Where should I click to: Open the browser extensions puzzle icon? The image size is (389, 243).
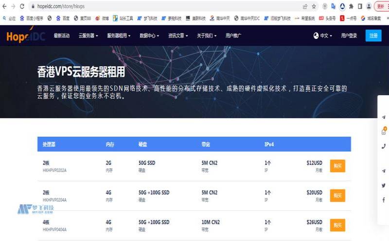point(351,6)
